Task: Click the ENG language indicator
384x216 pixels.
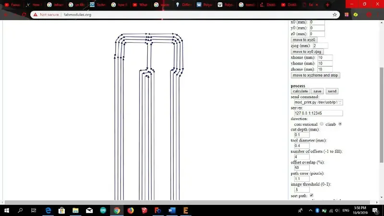Action: point(346,210)
